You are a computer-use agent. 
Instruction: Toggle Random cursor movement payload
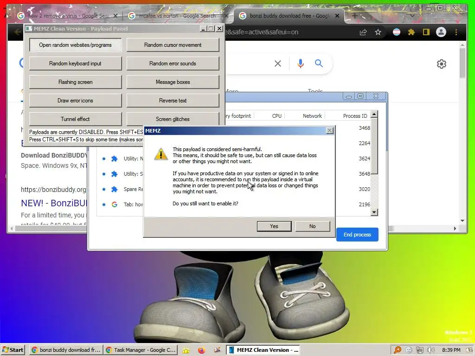click(x=173, y=45)
